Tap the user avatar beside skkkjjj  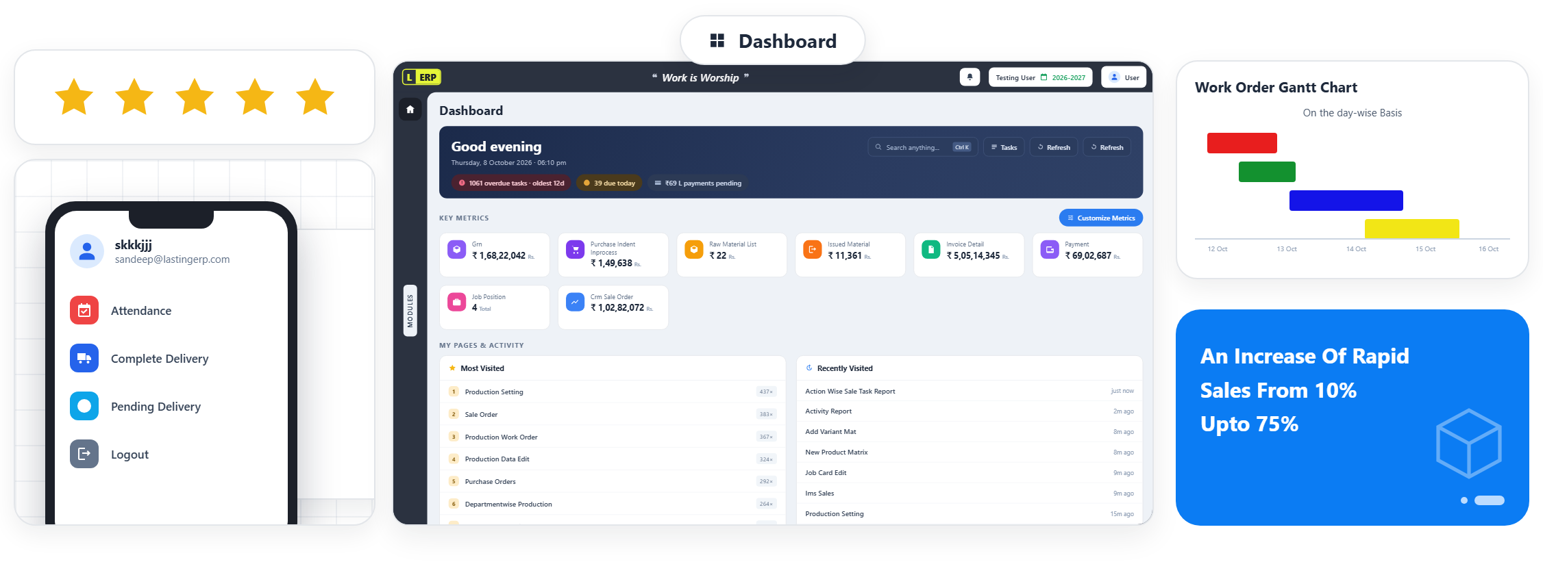[x=87, y=251]
